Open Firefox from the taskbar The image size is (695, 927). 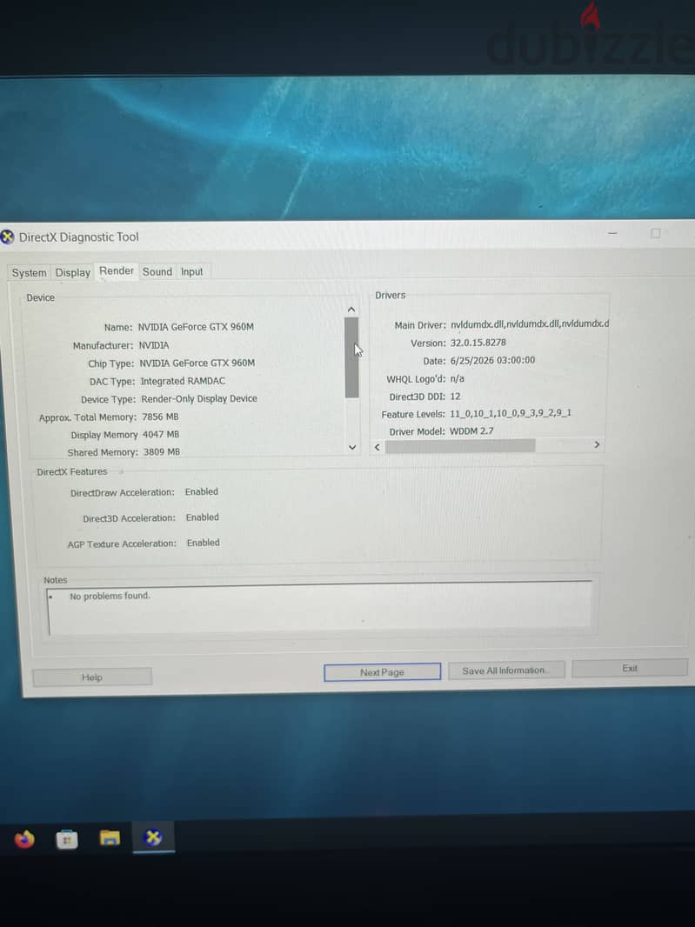(x=24, y=838)
